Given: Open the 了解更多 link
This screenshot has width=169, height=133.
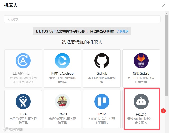Looking at the screenshot, I should tap(123, 31).
